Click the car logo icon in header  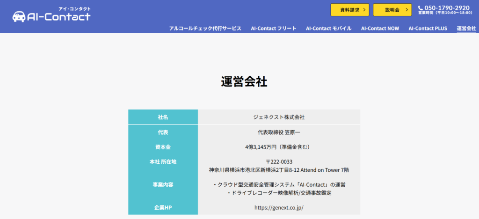click(19, 16)
